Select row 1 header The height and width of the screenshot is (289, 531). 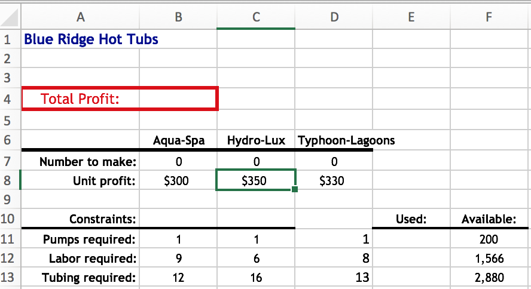point(10,39)
